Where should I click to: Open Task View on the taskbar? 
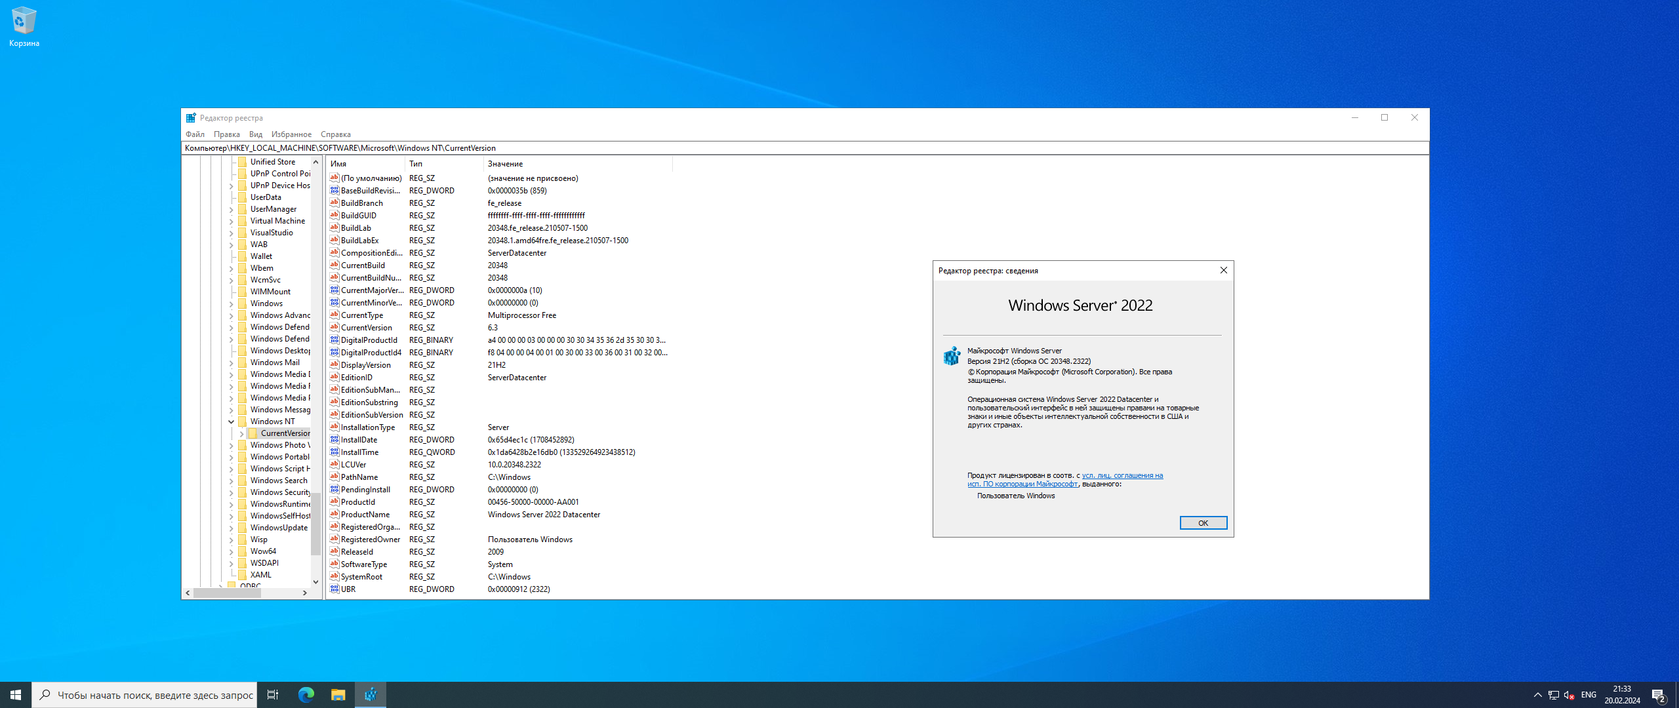coord(273,695)
